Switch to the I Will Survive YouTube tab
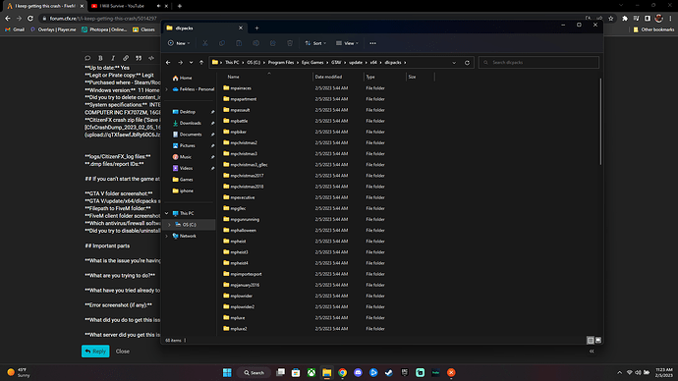This screenshot has height=381, width=678. tap(122, 6)
